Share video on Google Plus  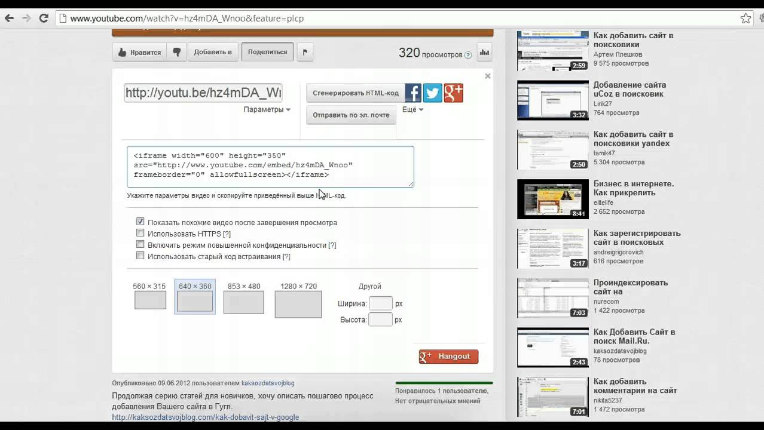[x=454, y=93]
